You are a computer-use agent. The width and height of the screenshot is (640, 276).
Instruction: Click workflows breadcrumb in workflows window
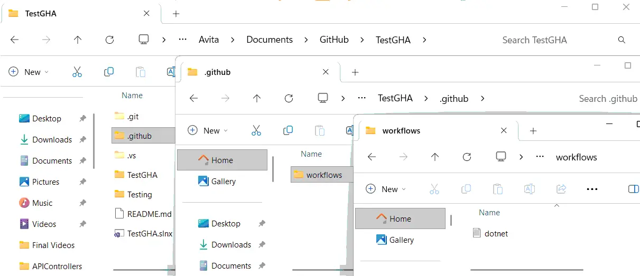(577, 157)
